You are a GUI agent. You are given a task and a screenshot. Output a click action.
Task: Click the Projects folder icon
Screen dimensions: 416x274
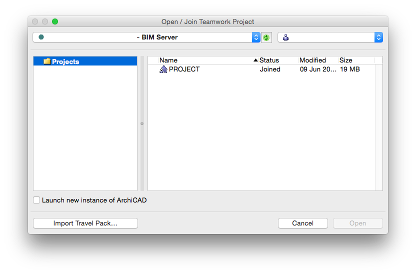point(47,61)
